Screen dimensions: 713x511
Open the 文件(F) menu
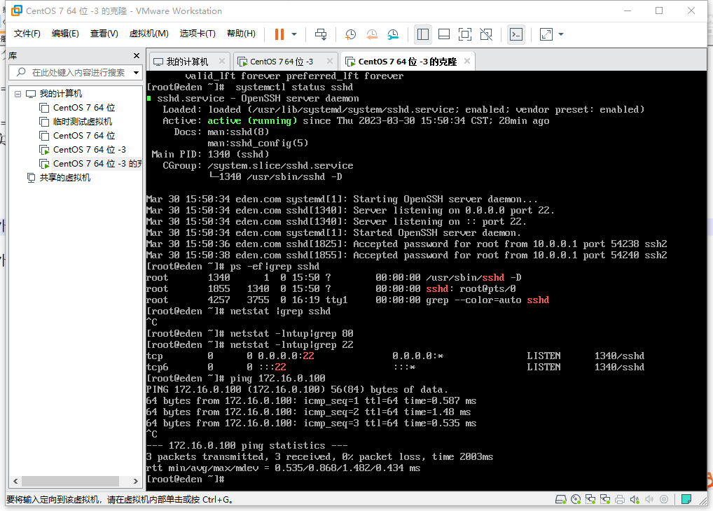coord(27,34)
